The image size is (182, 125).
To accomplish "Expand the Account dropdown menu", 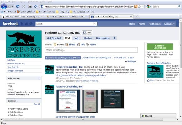I will (169, 24).
